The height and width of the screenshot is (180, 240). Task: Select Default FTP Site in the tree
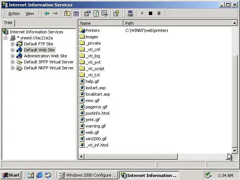point(39,44)
